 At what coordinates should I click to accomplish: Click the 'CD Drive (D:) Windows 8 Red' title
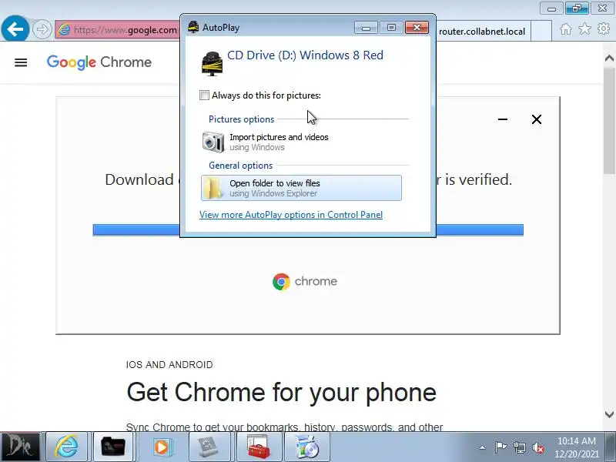305,55
